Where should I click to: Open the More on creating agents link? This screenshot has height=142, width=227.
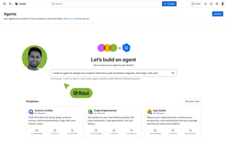[x=76, y=18]
